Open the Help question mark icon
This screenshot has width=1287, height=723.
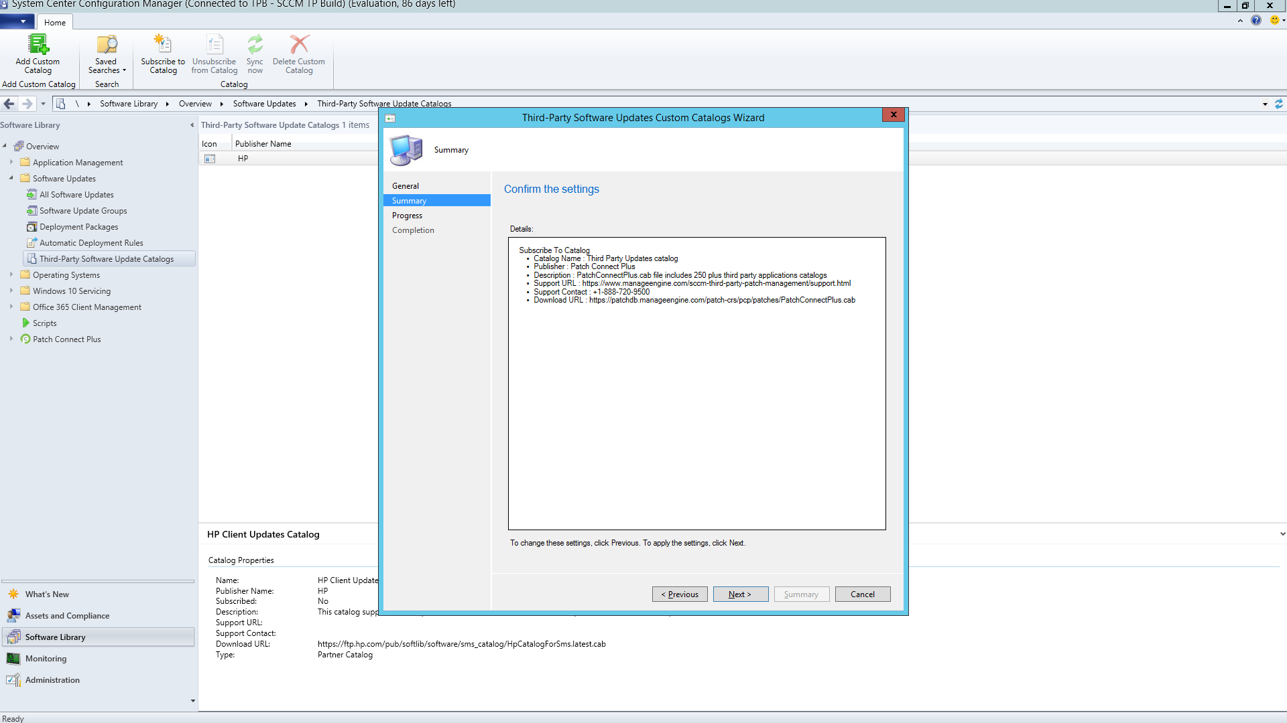(x=1256, y=21)
